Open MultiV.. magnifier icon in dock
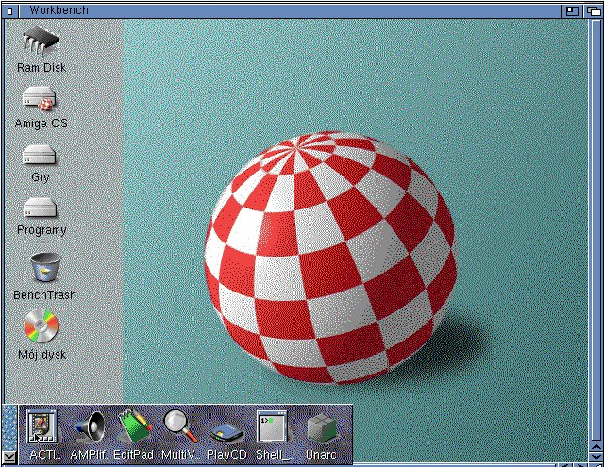 180,425
